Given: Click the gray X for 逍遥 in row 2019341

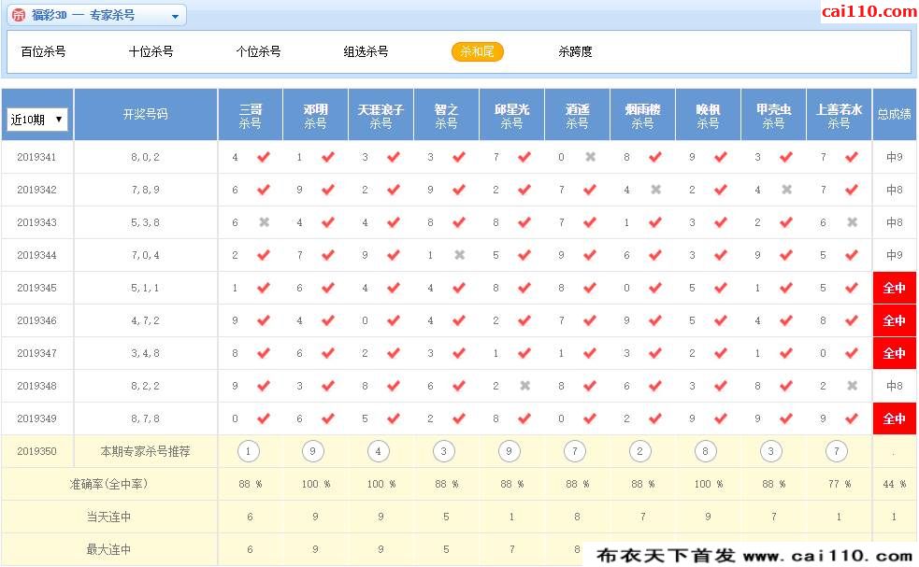Looking at the screenshot, I should pos(590,157).
